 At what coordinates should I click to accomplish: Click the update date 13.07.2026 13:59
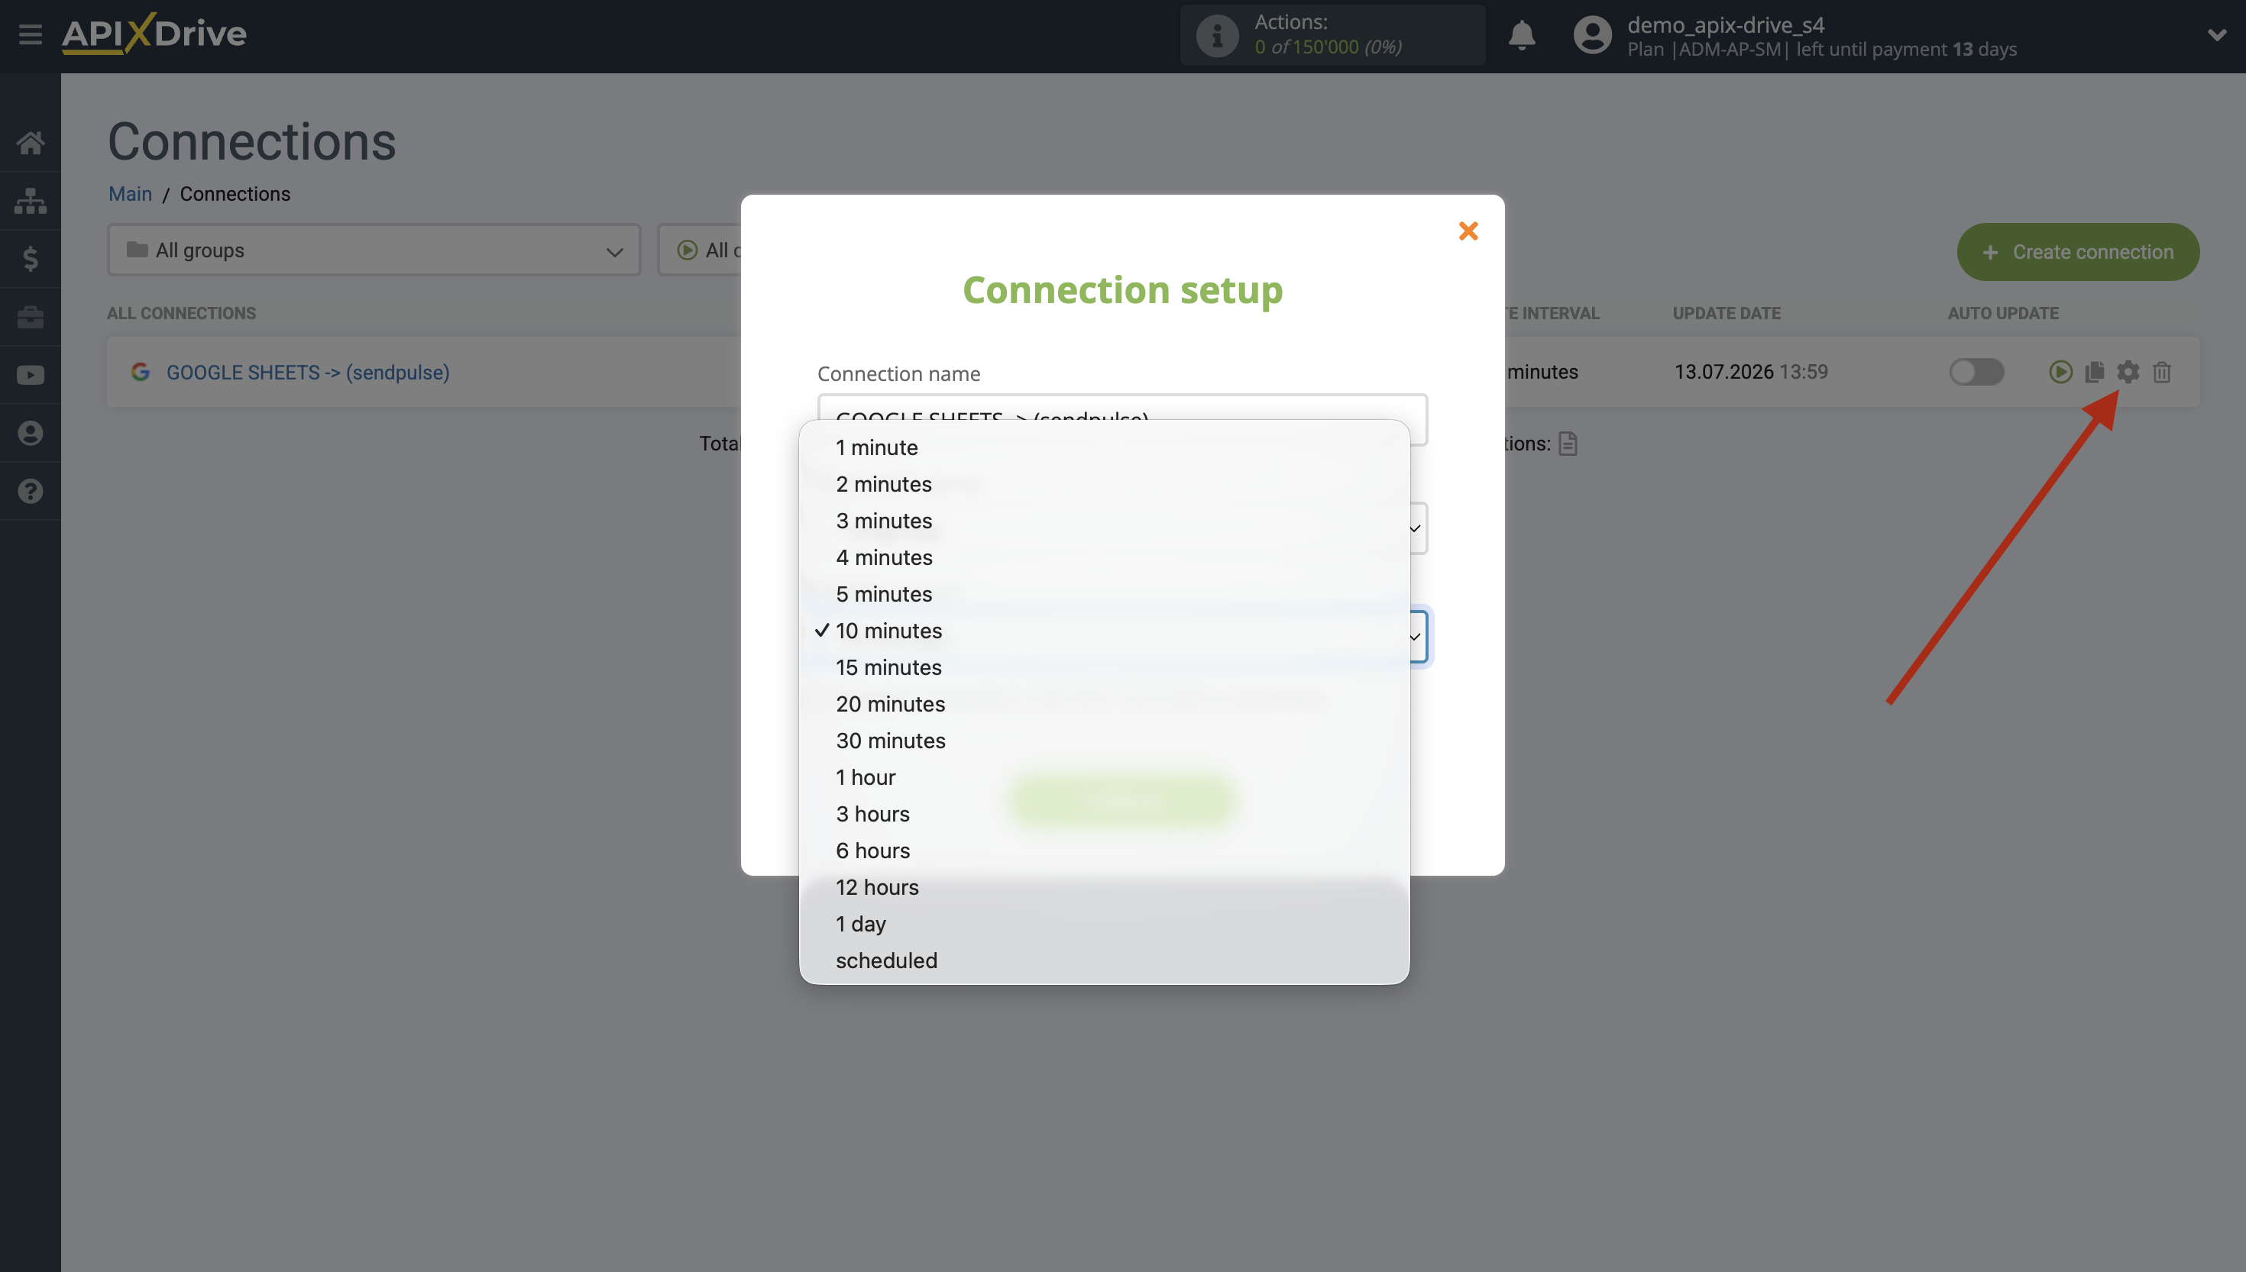(x=1750, y=372)
